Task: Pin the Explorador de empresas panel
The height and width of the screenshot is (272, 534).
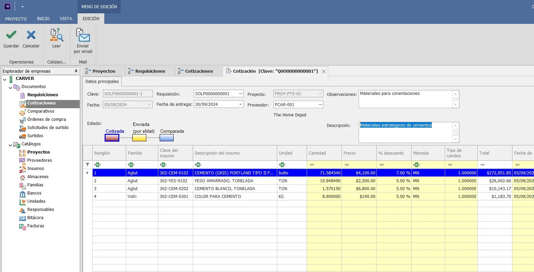Action: click(76, 71)
